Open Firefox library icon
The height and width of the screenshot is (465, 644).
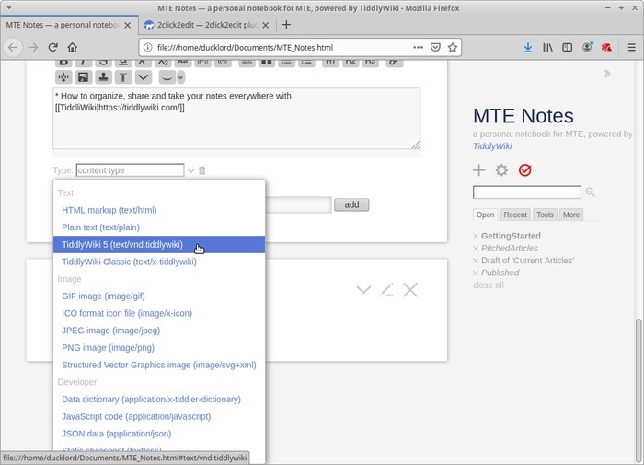coord(547,48)
